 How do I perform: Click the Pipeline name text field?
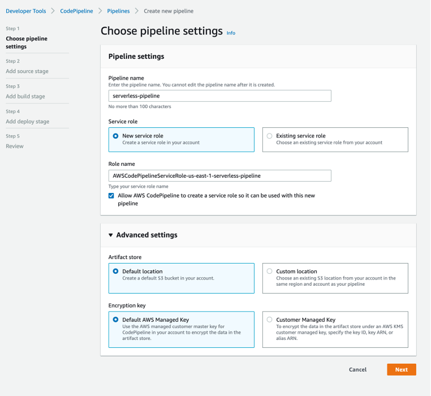coord(219,96)
